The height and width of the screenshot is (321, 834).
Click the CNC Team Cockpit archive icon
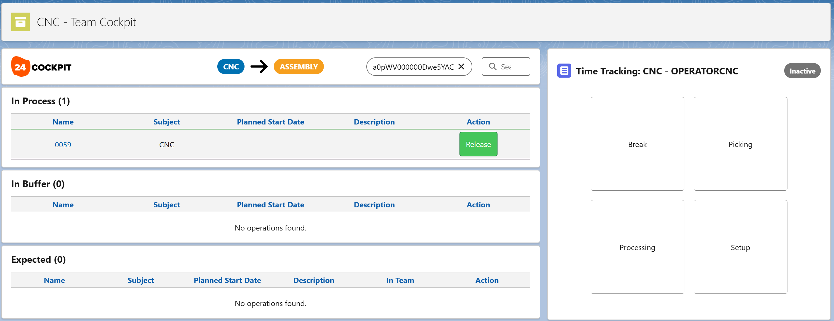tap(20, 22)
